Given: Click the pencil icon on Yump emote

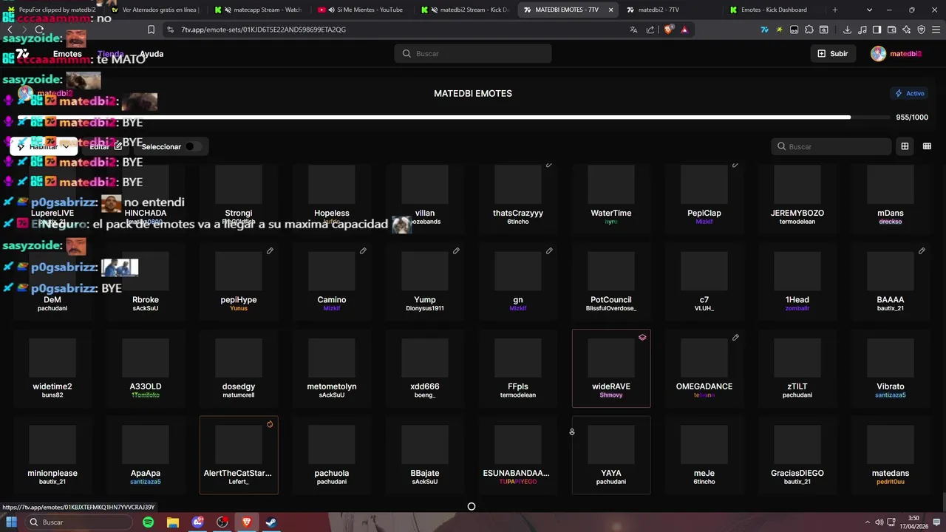Looking at the screenshot, I should (x=456, y=251).
